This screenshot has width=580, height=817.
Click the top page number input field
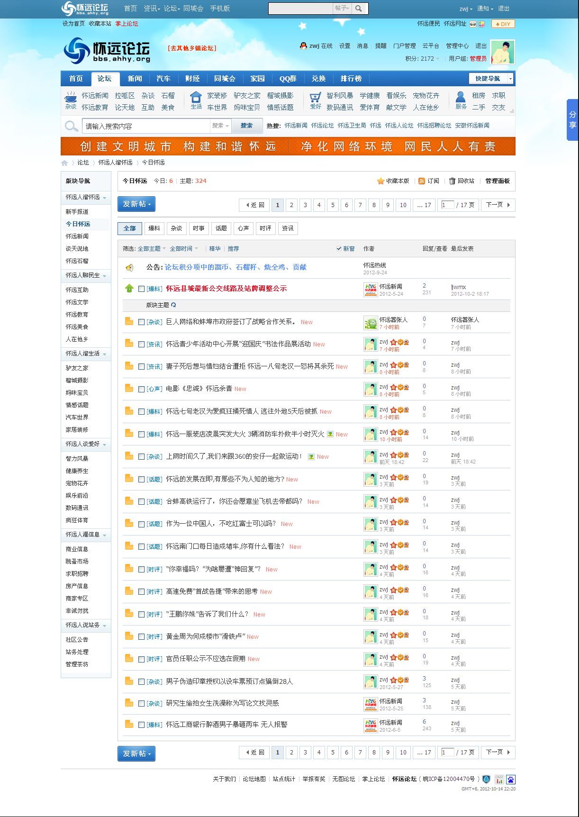coord(448,205)
